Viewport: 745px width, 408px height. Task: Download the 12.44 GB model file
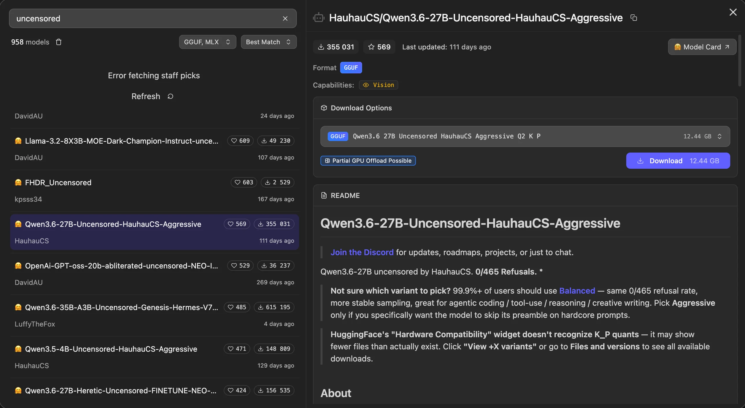(678, 161)
